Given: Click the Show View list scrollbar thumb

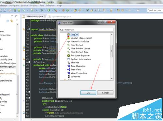Looking at the screenshot, I should [x=111, y=51].
